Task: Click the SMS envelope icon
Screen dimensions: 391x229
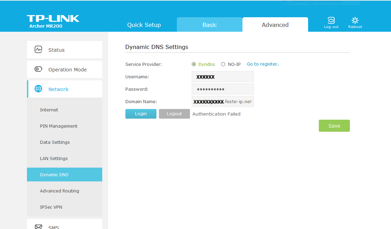Action: [38, 227]
